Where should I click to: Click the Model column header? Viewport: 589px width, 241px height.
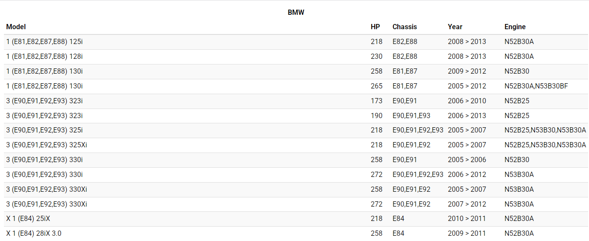coord(16,27)
